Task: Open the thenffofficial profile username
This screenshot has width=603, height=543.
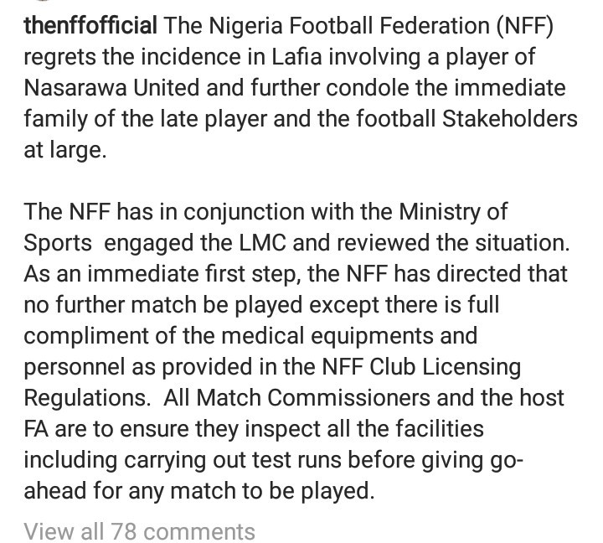Action: tap(90, 26)
